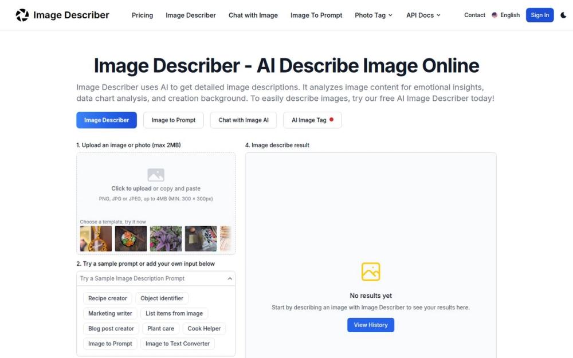Toggle dark mode moon icon
Image resolution: width=573 pixels, height=358 pixels.
tap(563, 15)
